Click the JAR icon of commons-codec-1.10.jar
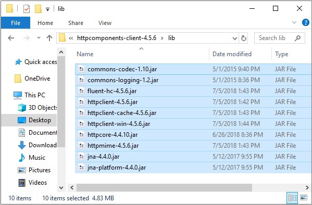The width and height of the screenshot is (312, 205). tap(81, 69)
